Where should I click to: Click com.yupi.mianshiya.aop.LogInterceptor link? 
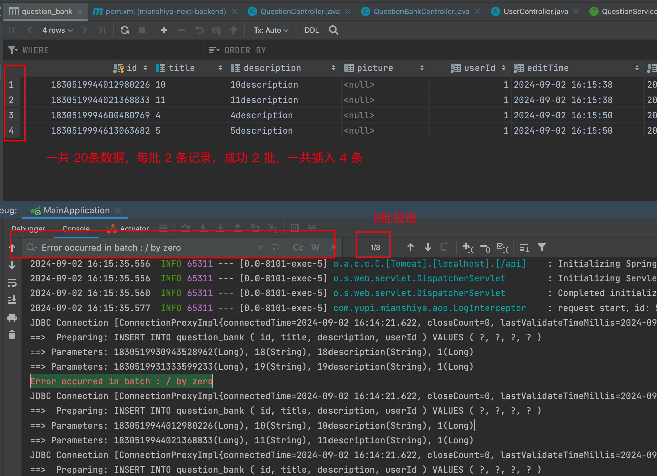pyautogui.click(x=430, y=308)
